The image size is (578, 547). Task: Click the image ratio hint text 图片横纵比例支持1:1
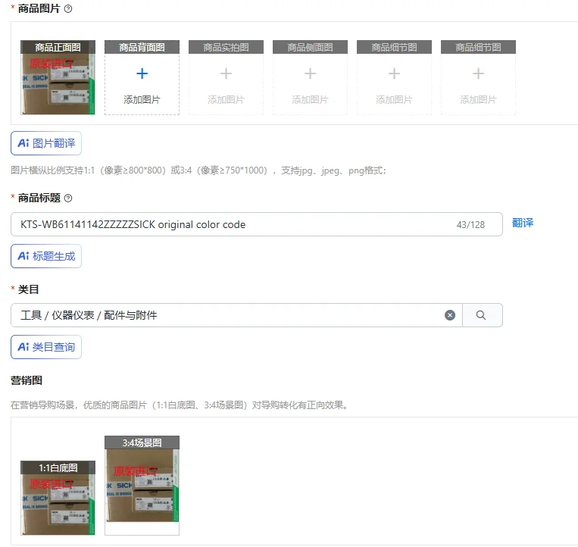pyautogui.click(x=198, y=170)
